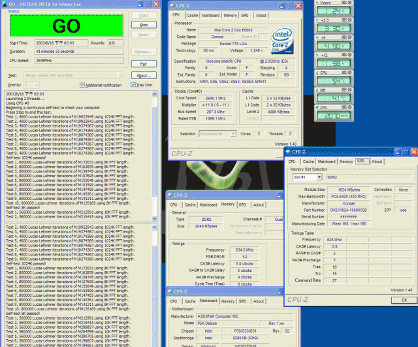Click the round icon on the CPU fan rpm monitor

[x=349, y=107]
